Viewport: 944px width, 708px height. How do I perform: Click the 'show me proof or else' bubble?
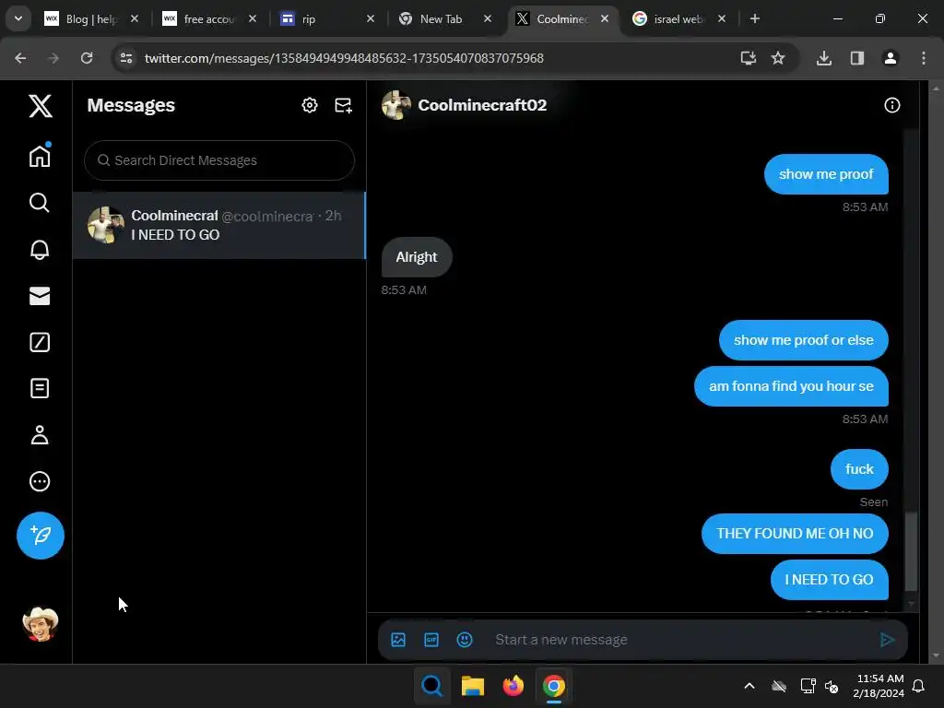803,340
